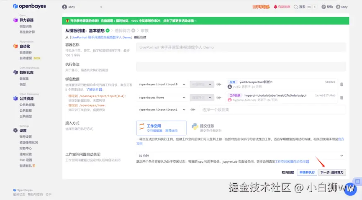362x200 pixels.
Task: Open the 30 分钟 idle shutdown dropdown
Action: (241, 156)
